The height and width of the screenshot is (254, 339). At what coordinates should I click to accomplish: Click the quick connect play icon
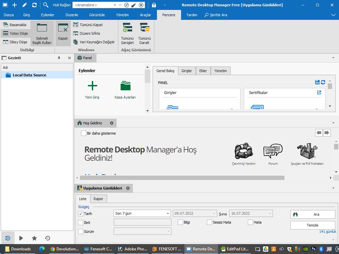point(141,5)
